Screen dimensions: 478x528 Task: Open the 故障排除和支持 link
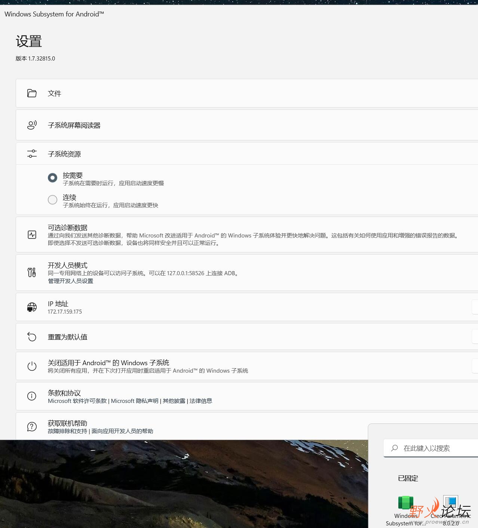(x=67, y=431)
